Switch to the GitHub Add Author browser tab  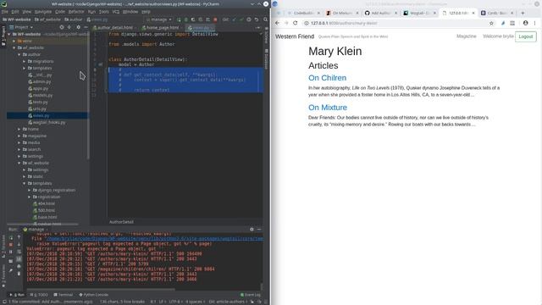(x=380, y=14)
